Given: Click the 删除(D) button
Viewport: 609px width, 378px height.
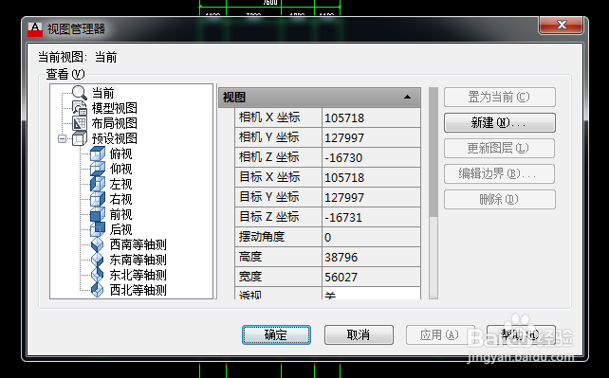Looking at the screenshot, I should tap(500, 199).
